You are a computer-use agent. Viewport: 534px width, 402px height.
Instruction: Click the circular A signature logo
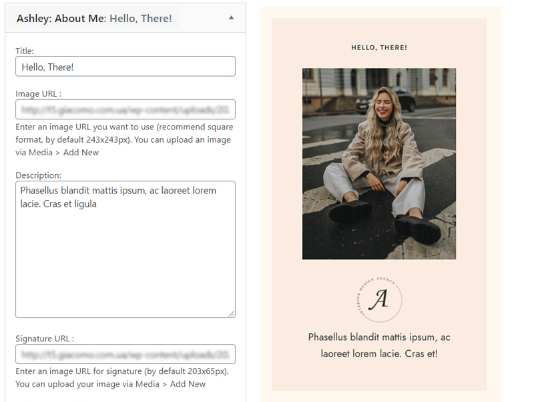point(378,299)
